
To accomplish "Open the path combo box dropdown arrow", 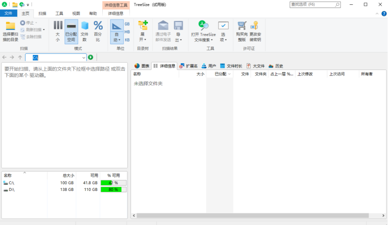I will click(84, 58).
